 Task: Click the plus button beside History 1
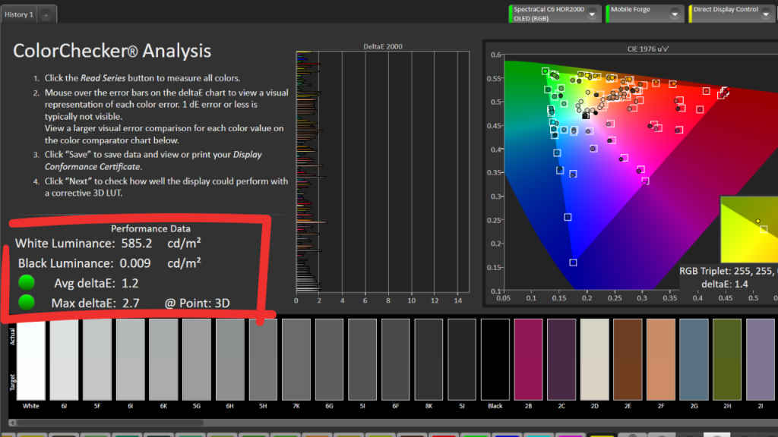point(46,14)
